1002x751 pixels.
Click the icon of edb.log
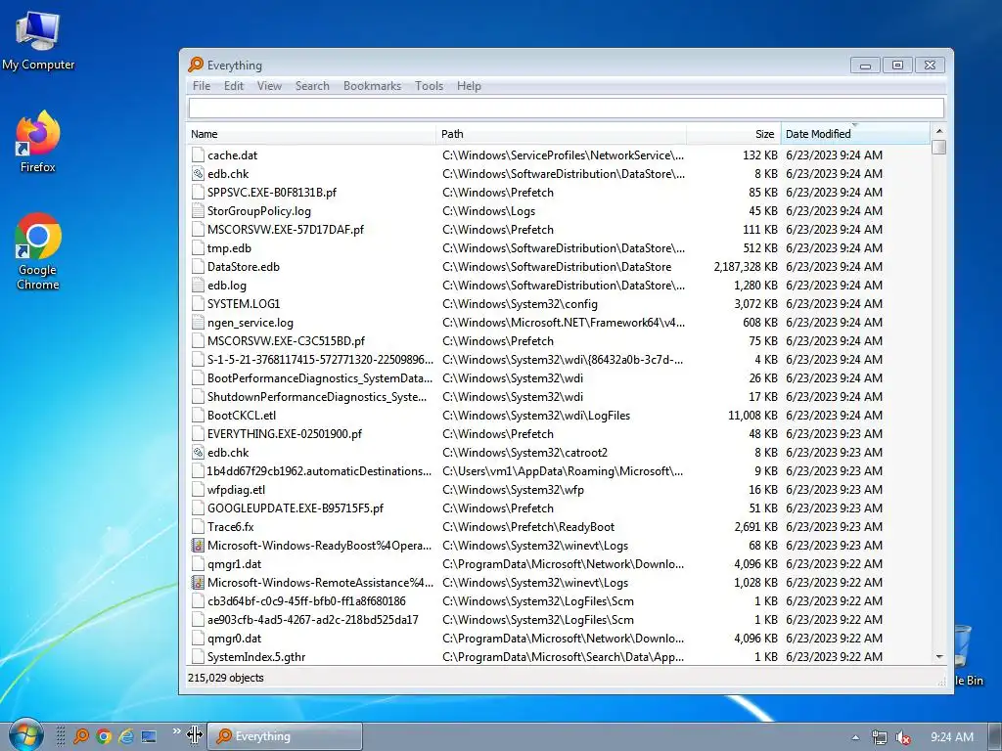coord(198,286)
